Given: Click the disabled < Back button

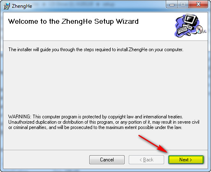Looking at the screenshot, I should 146,160.
